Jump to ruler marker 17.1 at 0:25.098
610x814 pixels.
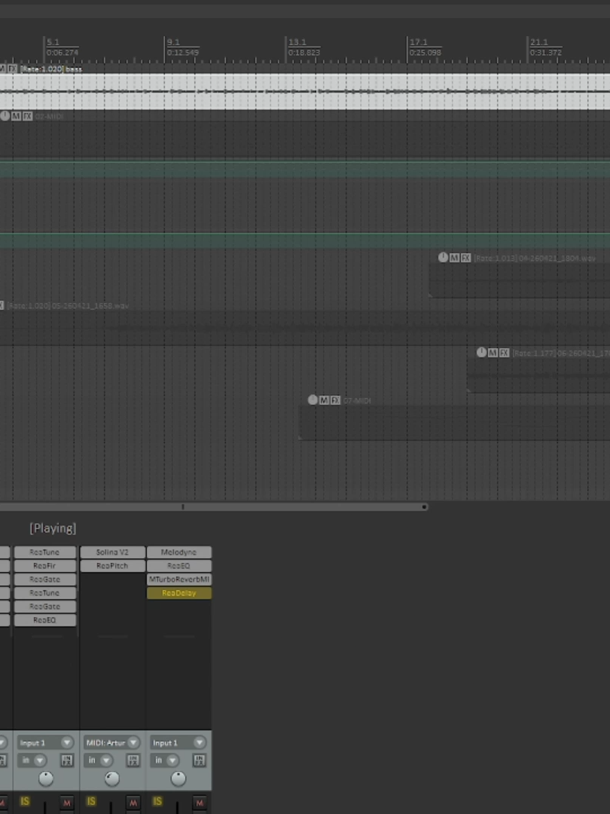click(x=425, y=47)
